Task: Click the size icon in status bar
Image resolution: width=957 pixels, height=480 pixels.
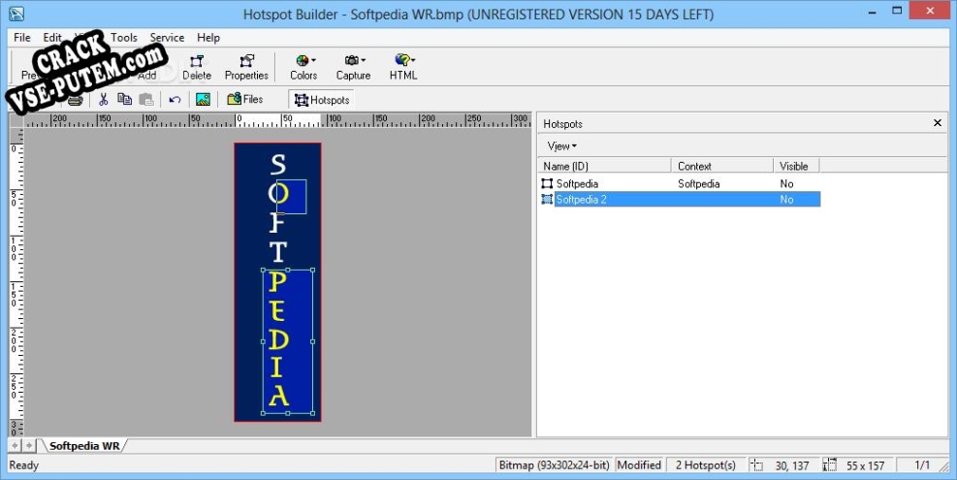Action: [x=829, y=465]
